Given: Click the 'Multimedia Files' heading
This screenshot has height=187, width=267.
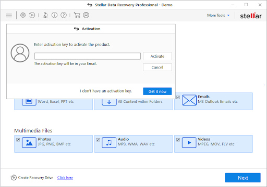Looking at the screenshot, I should 33,131.
